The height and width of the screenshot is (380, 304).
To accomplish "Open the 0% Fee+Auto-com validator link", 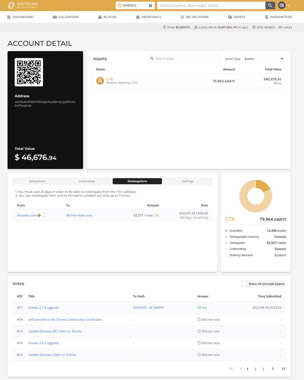I will point(80,215).
